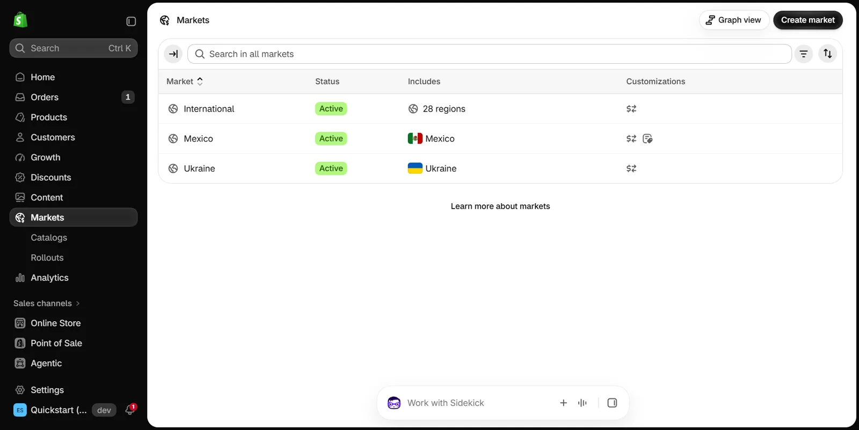Click the collapse arrow beside market search
This screenshot has width=859, height=430.
point(173,54)
